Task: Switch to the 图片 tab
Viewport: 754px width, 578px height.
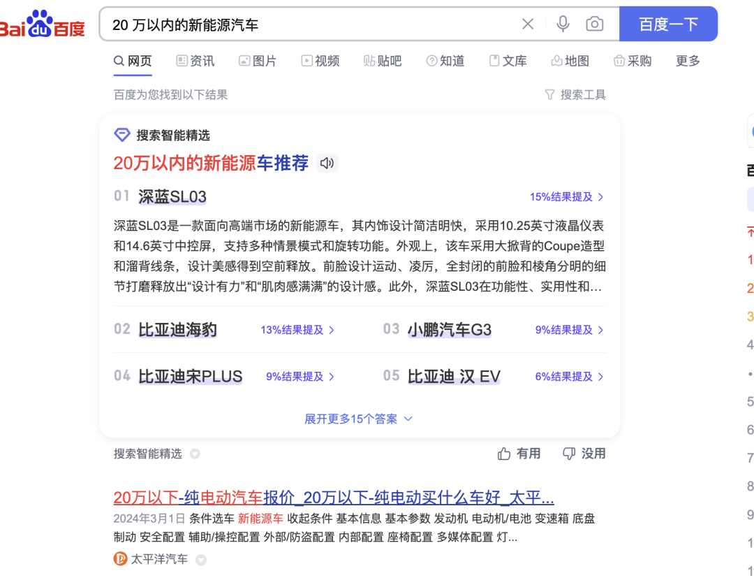Action: point(258,61)
